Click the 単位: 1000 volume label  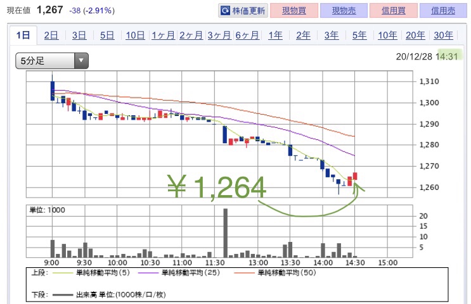coord(47,210)
